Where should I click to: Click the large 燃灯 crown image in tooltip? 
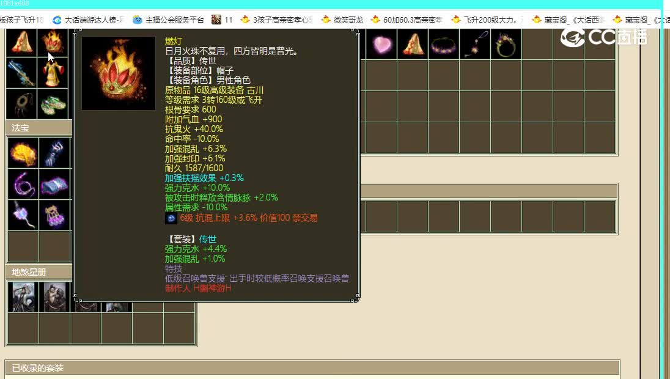click(119, 73)
